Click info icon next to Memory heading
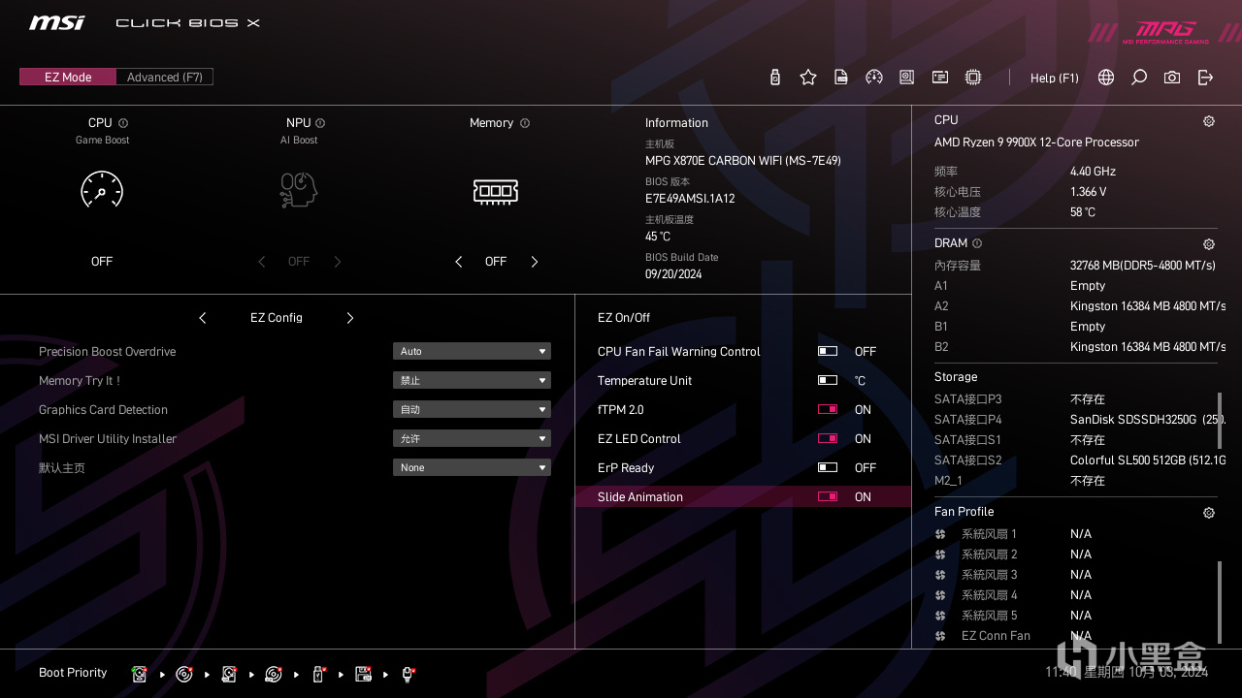1242x698 pixels. click(x=525, y=123)
